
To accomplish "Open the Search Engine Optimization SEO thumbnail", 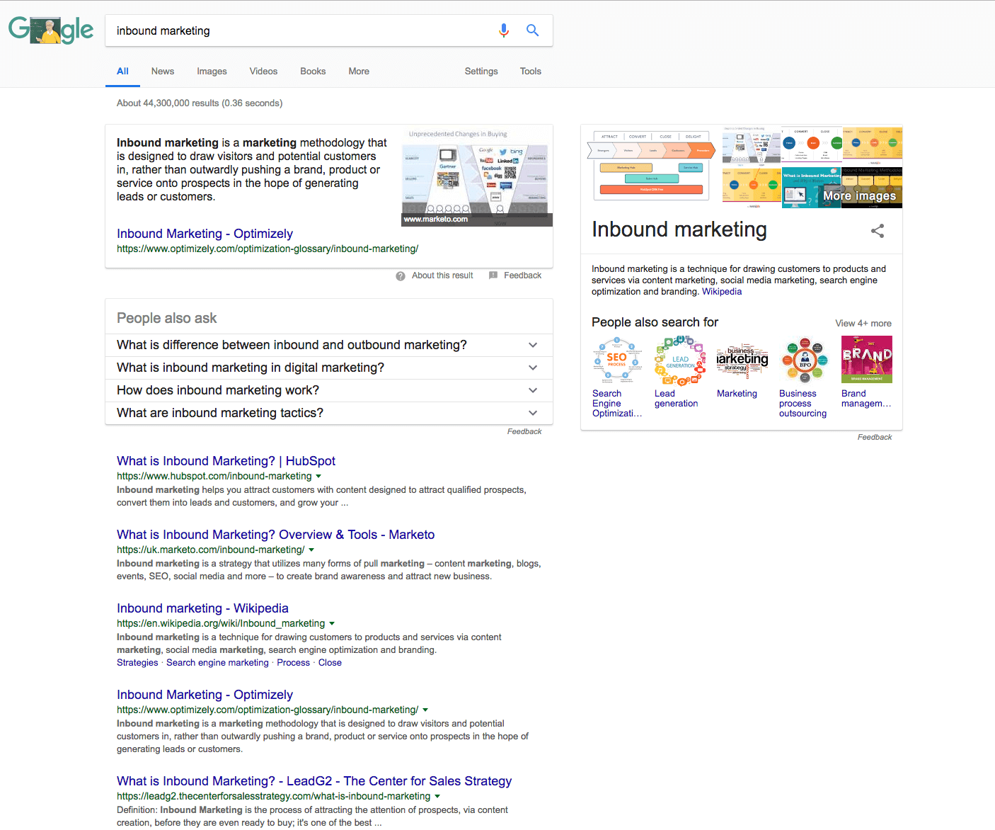I will click(616, 360).
